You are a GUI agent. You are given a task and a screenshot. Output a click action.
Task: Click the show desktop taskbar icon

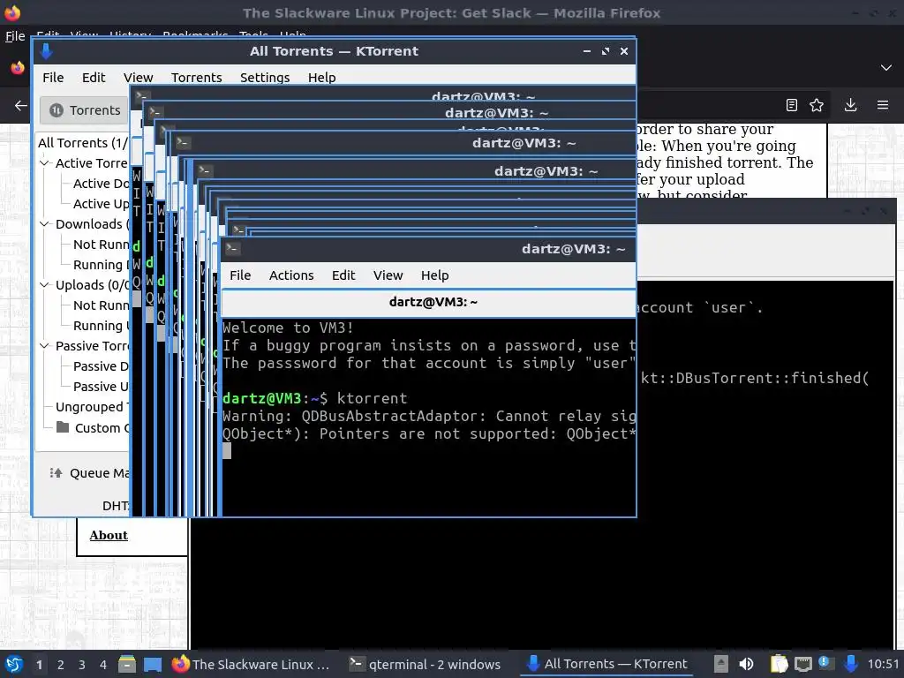click(152, 664)
